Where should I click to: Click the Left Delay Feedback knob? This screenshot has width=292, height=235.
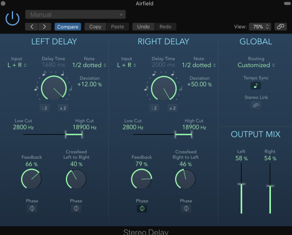[x=31, y=179]
